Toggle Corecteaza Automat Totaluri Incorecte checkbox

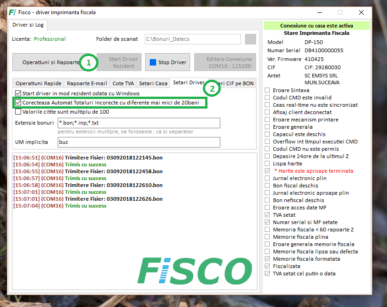pyautogui.click(x=18, y=103)
